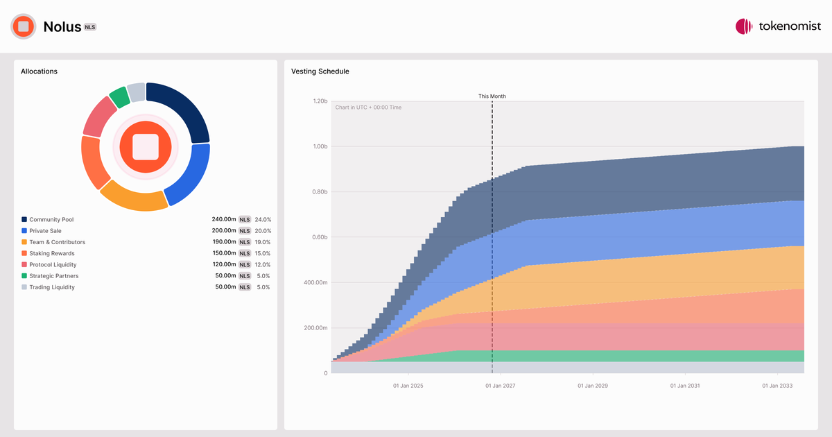Viewport: 832px width, 437px height.
Task: Open the tokenomist logo link
Action: (x=778, y=26)
